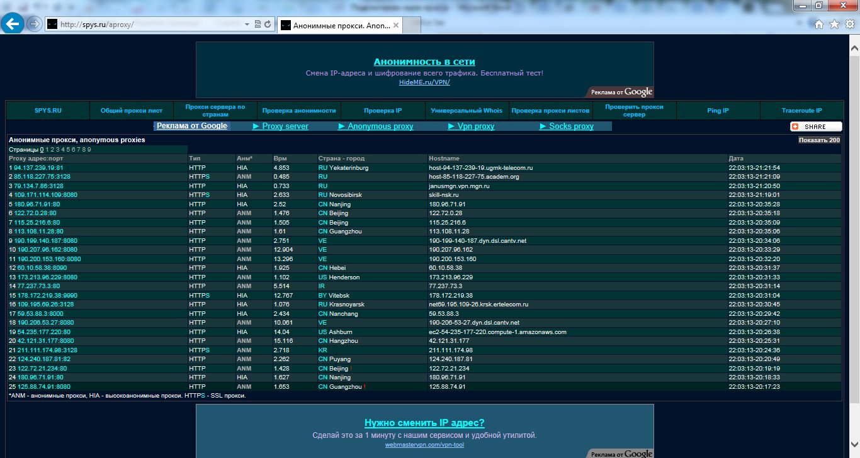
Task: Click proxy 85.118.227.75:3128
Action: [42, 177]
